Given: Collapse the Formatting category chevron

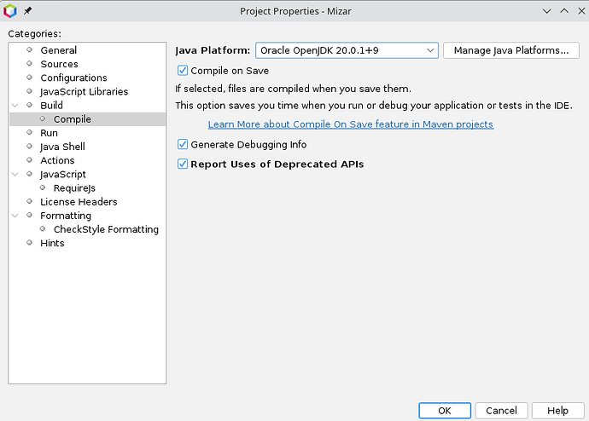Looking at the screenshot, I should [x=15, y=216].
